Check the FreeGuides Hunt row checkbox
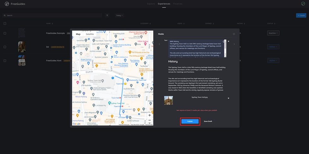Image resolution: width=309 pixels, height=154 pixels. coord(5,61)
